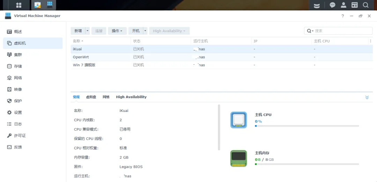
Task: Click the Virtual Machine Manager title icon
Action: 8,16
